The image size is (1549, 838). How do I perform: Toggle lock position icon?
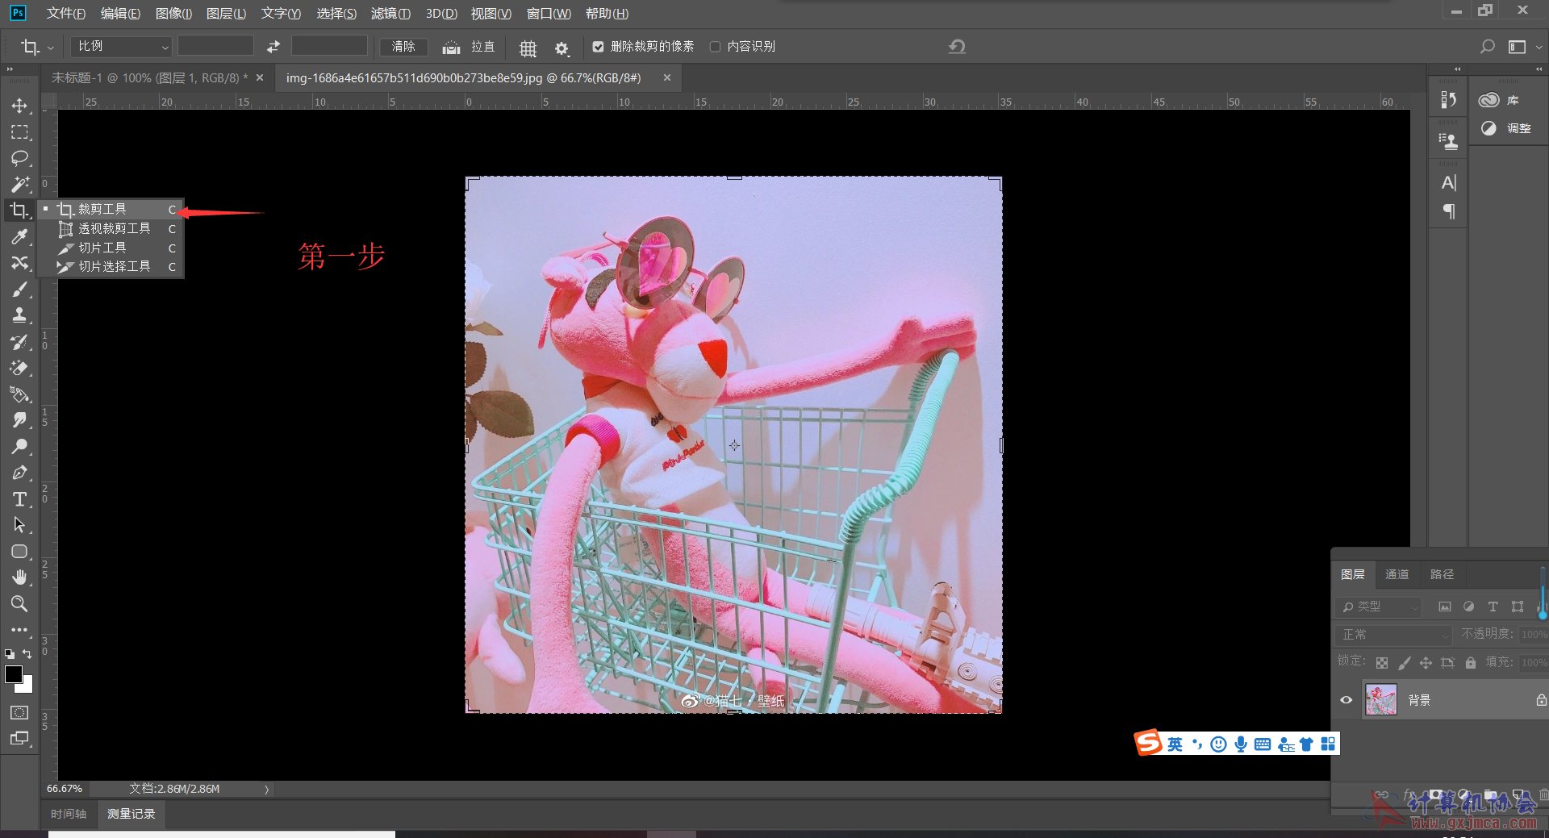pos(1426,663)
